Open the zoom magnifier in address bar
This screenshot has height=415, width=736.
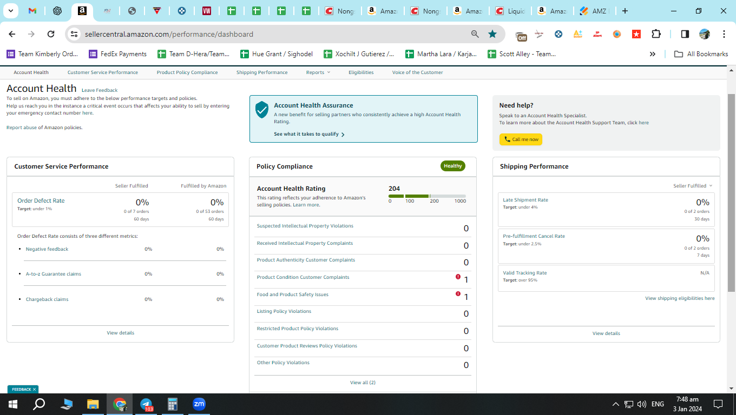point(475,34)
